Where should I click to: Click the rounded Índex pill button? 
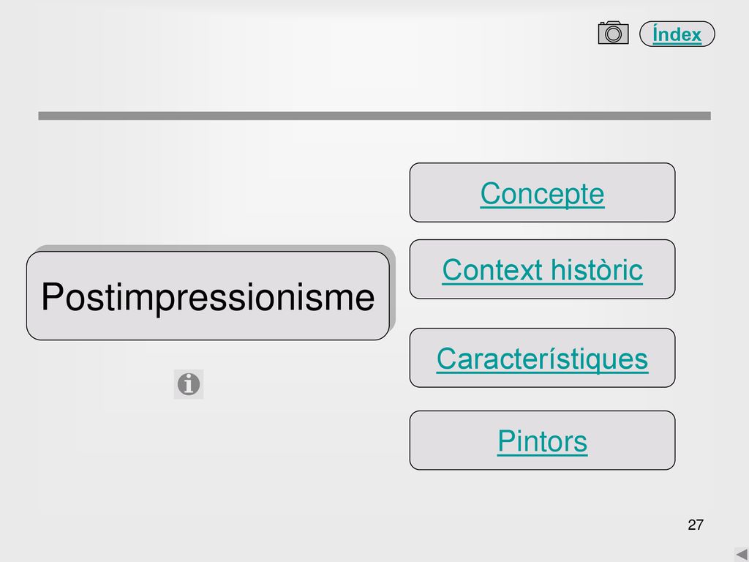(x=677, y=34)
